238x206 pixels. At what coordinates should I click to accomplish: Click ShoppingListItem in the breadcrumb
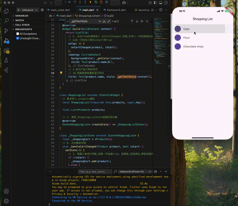pyautogui.click(x=90, y=16)
